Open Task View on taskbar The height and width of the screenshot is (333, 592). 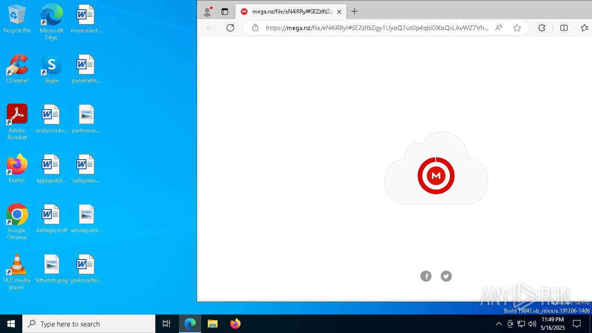[166, 324]
